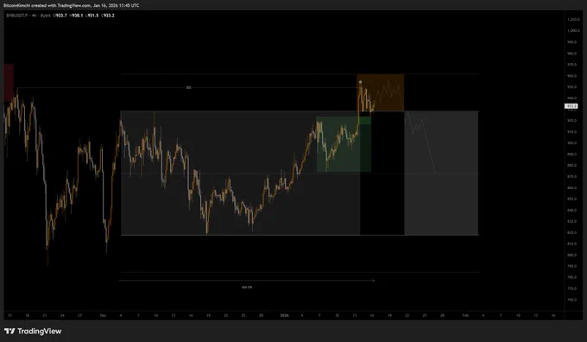Select the green shaded box on the chart
The width and height of the screenshot is (587, 342).
click(344, 144)
